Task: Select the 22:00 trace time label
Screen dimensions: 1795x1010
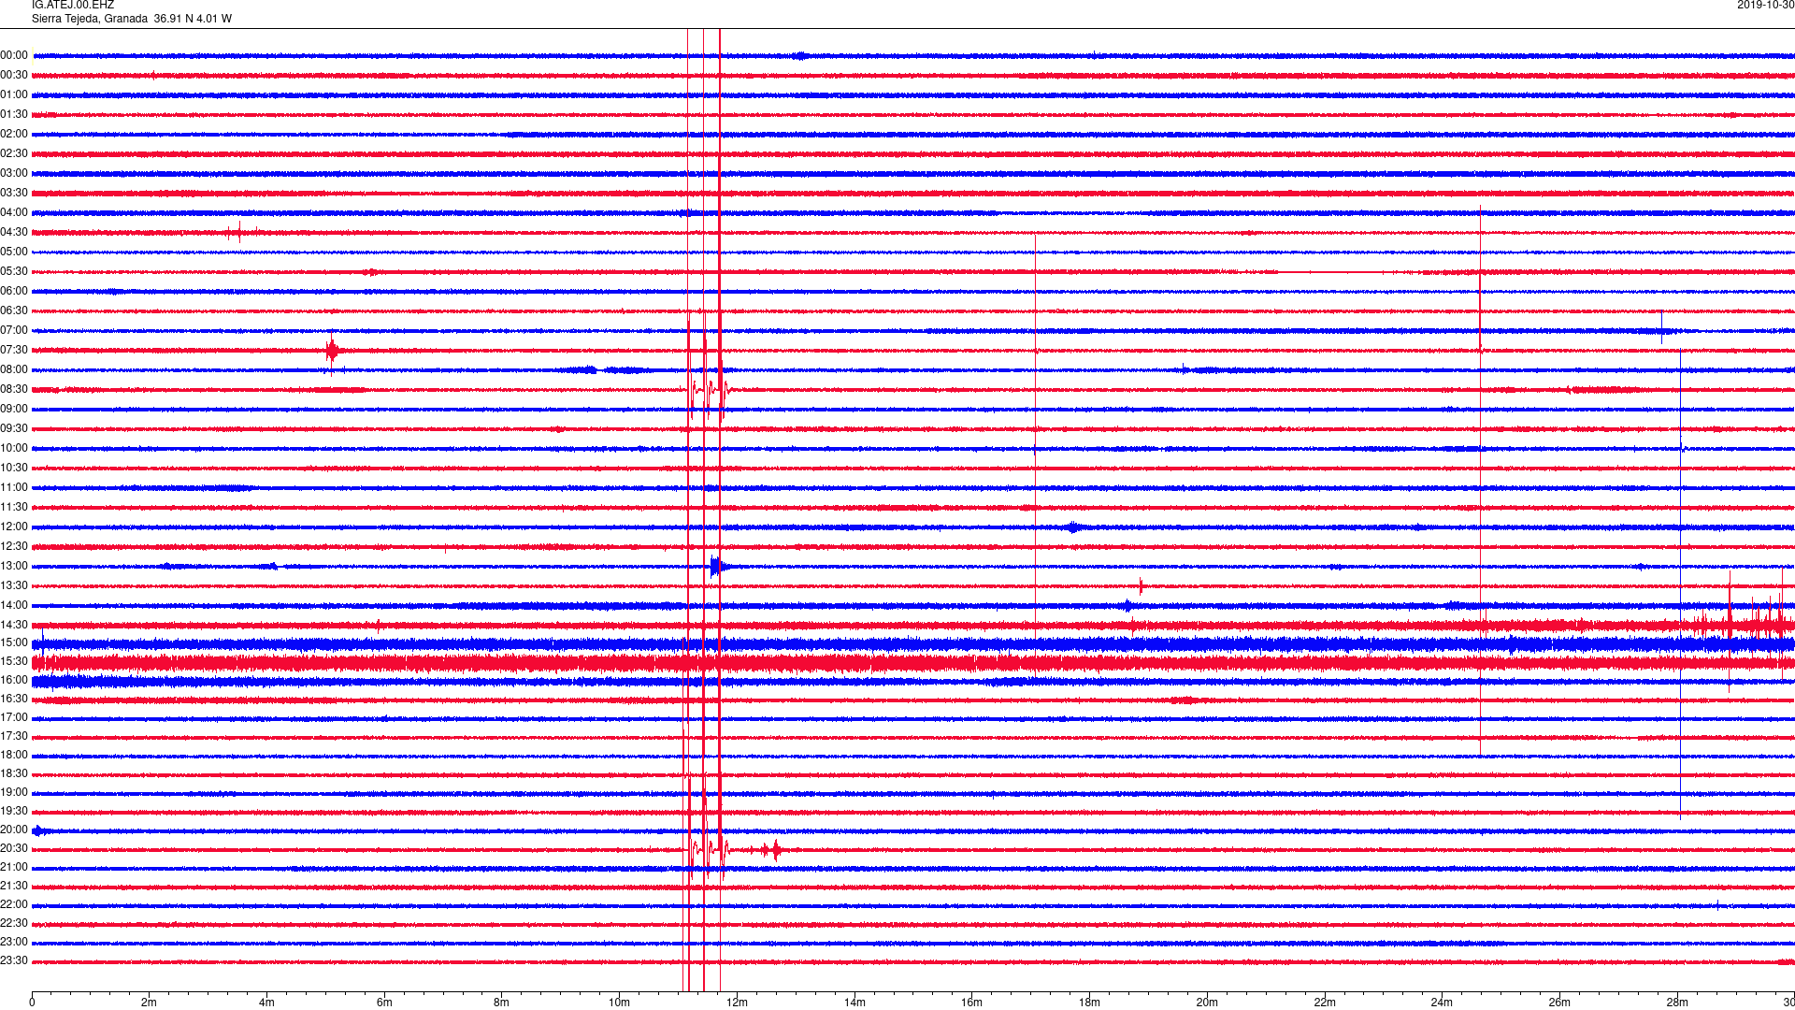Action: tap(14, 904)
